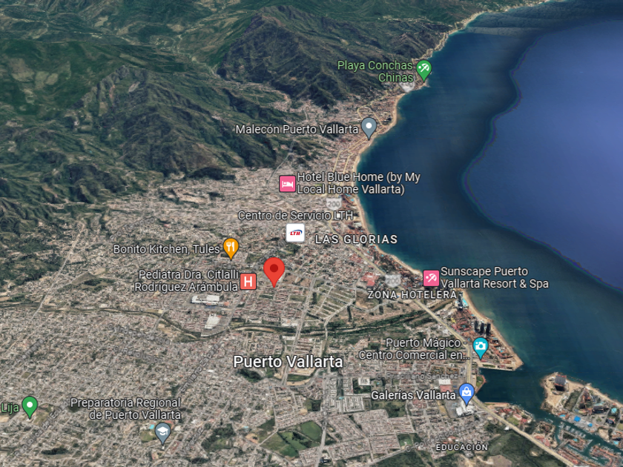Click Puerto Mágico - Centro Comercial label

pos(415,349)
